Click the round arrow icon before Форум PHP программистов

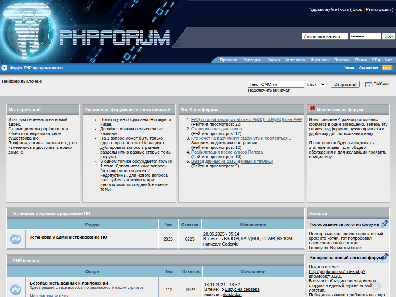coord(4,68)
